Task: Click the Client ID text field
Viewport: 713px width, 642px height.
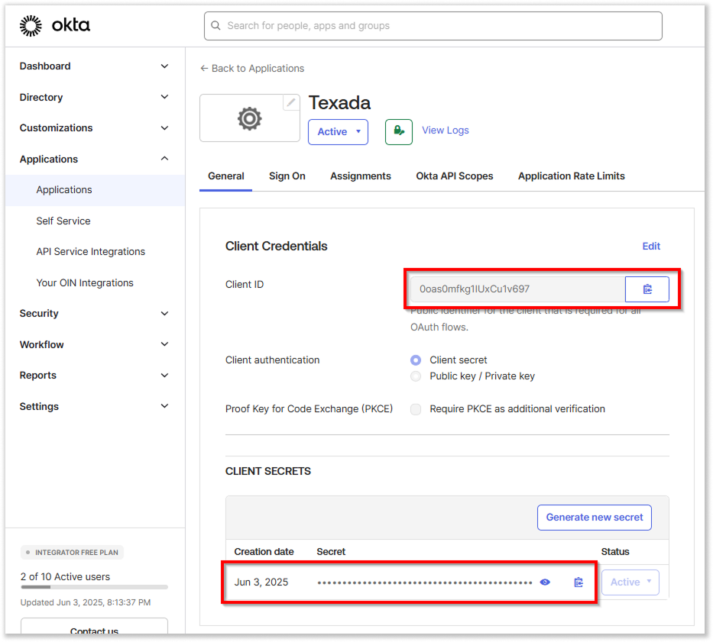Action: tap(517, 289)
